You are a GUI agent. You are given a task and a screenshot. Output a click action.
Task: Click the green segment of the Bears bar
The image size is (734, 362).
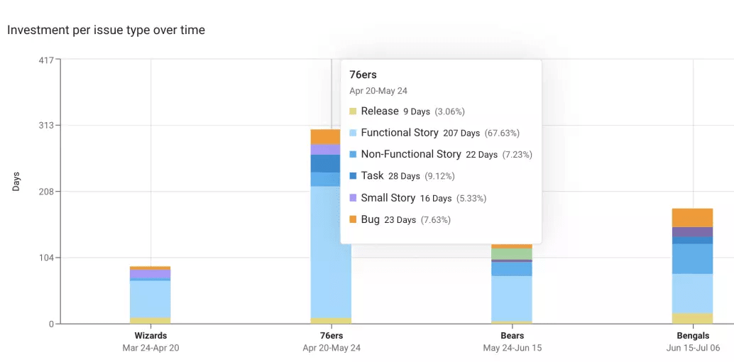coord(512,254)
